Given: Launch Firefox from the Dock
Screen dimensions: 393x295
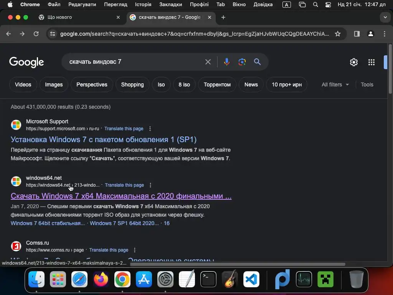Looking at the screenshot, I should [101, 279].
